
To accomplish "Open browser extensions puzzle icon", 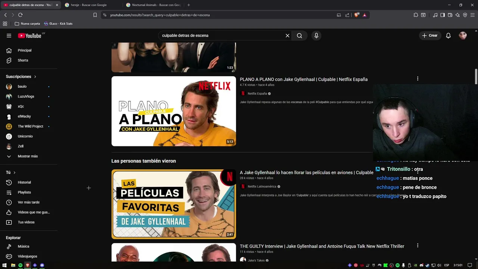I will click(416, 15).
